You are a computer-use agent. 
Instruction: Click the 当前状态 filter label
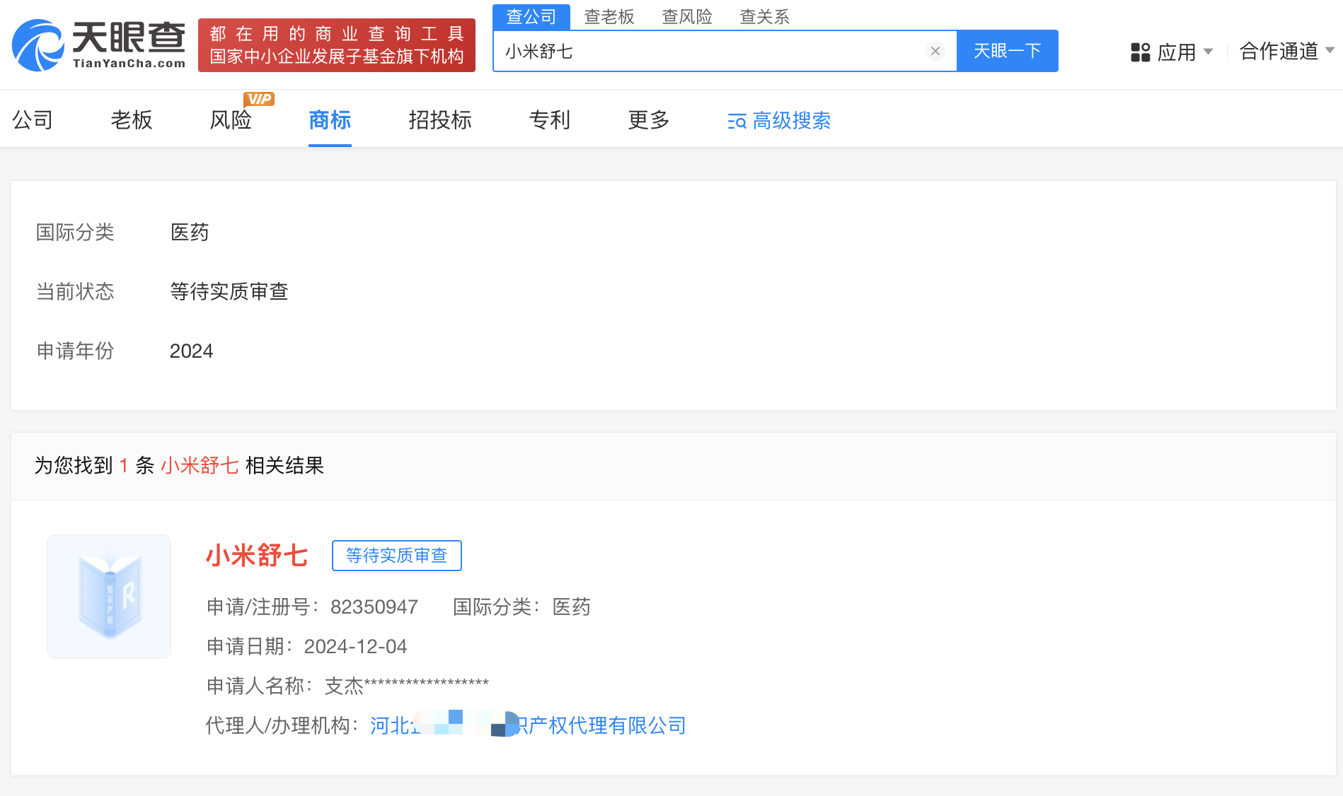click(x=75, y=291)
